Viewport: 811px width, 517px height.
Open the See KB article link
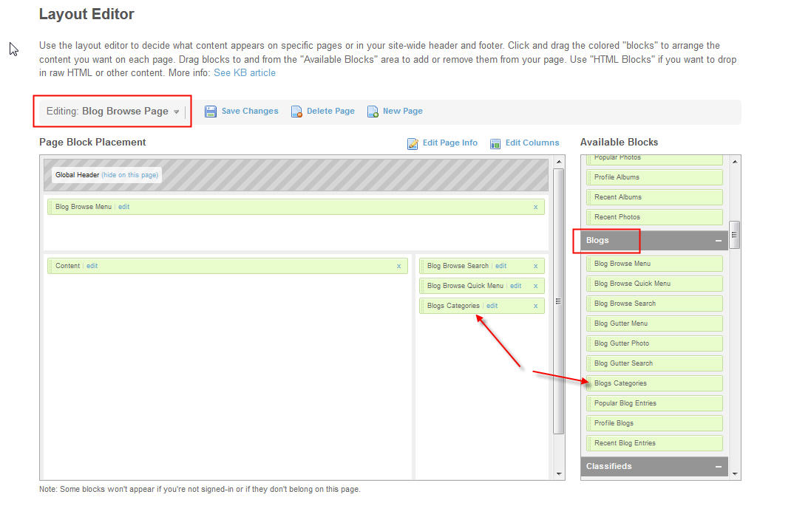244,73
